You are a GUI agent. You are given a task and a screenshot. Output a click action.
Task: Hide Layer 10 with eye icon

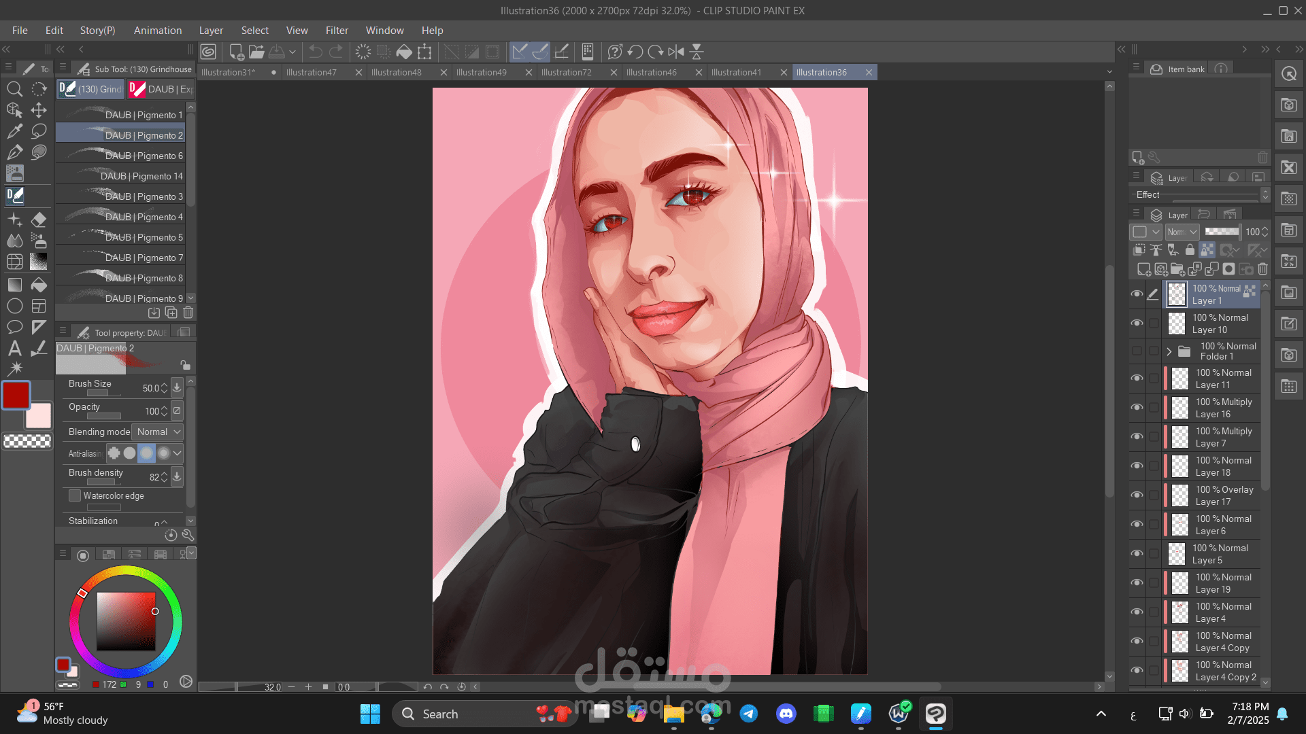click(1137, 324)
